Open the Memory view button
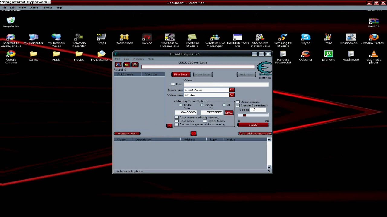 (127, 134)
